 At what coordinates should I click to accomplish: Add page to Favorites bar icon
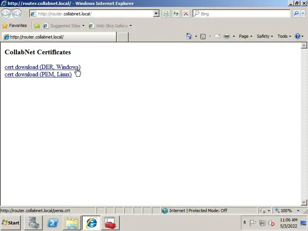tap(37, 26)
